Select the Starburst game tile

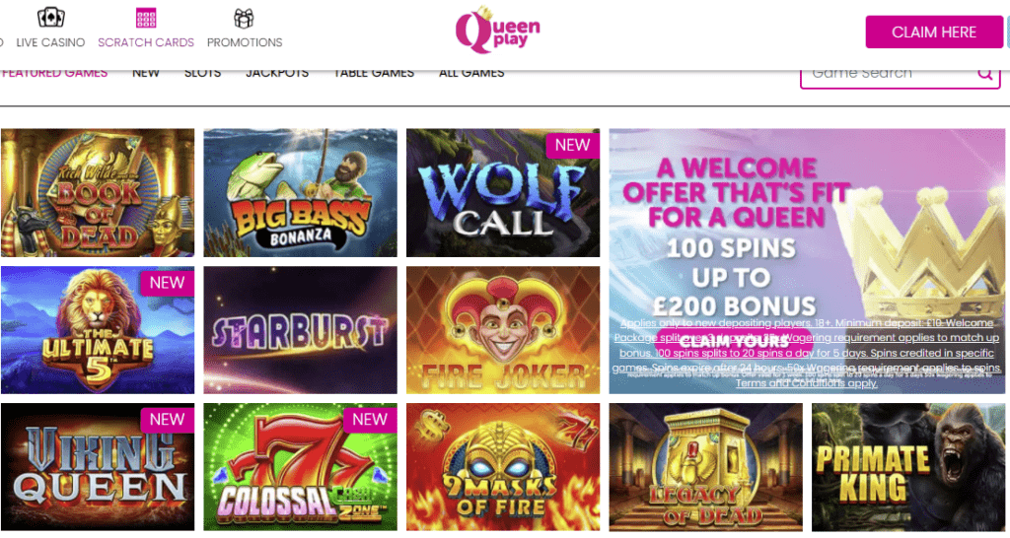(x=300, y=329)
